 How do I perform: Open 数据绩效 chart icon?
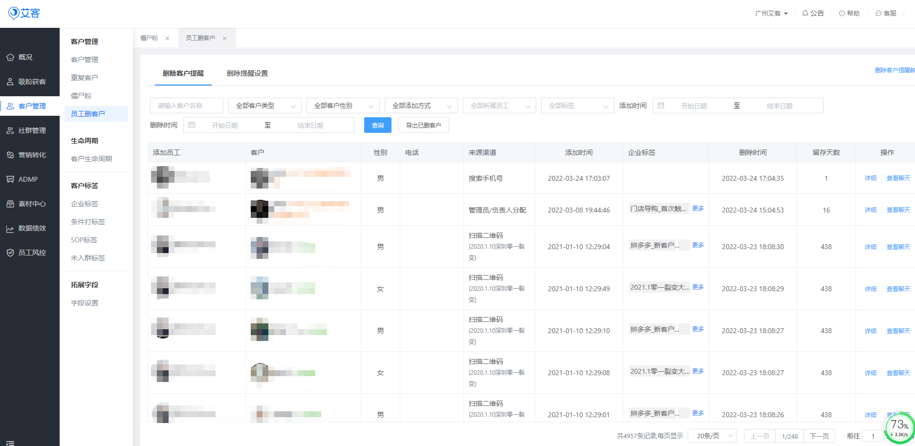click(10, 229)
